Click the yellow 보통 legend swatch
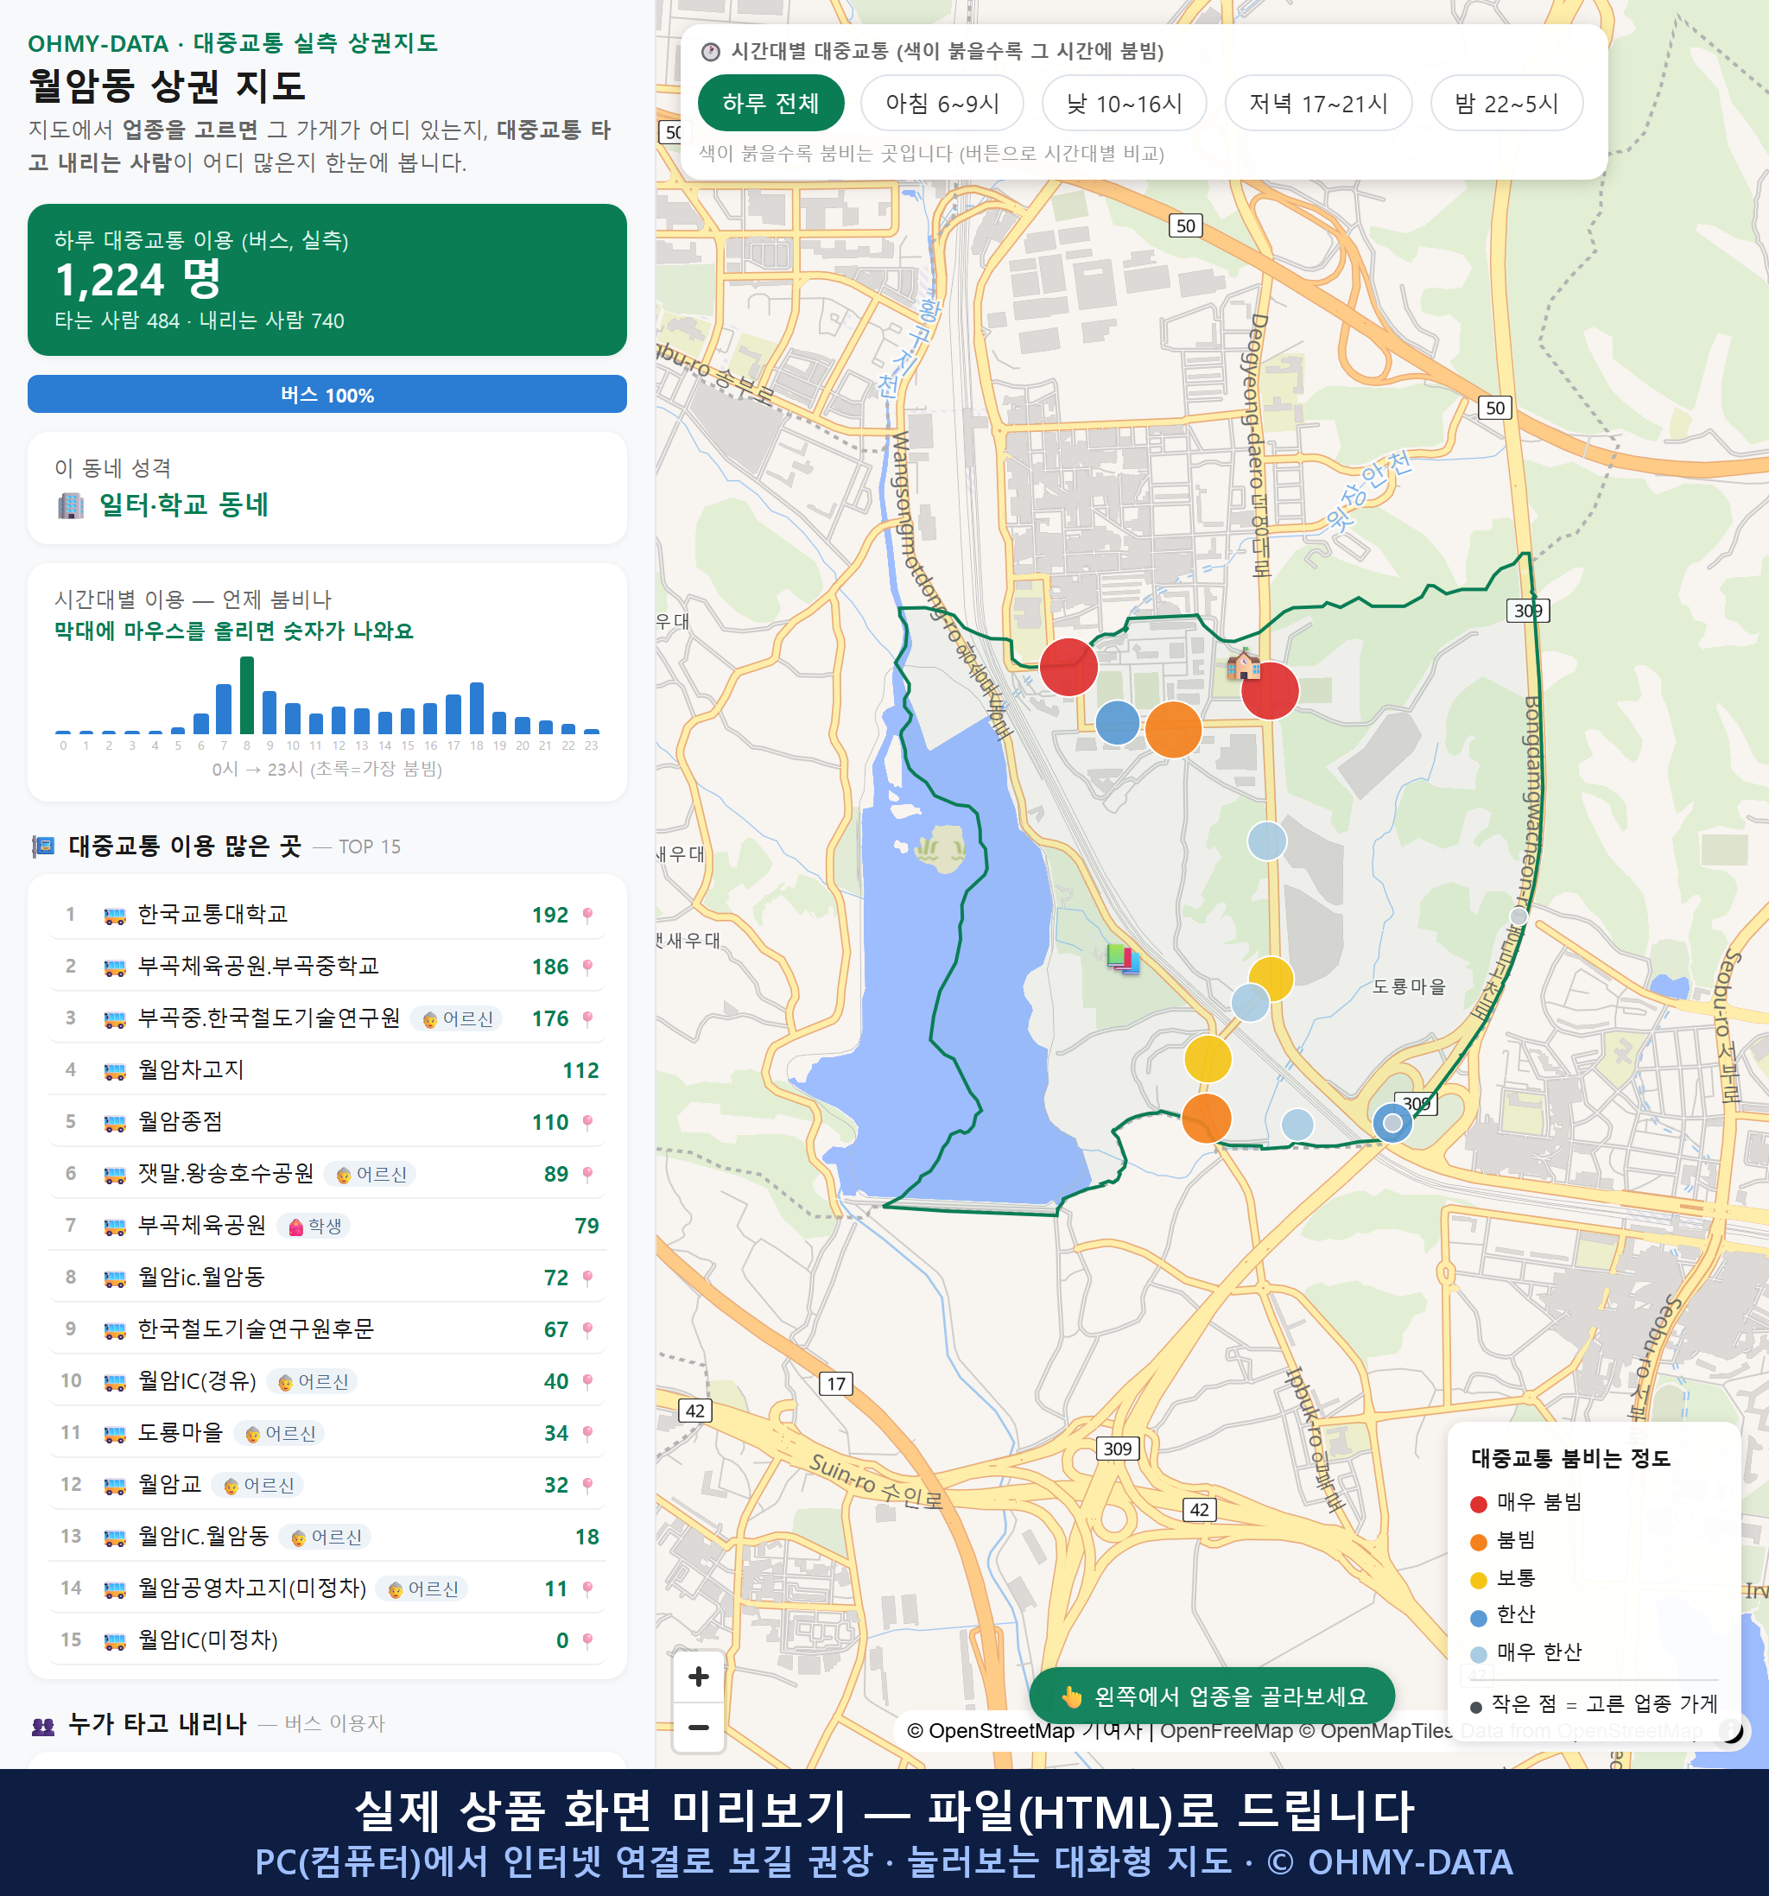 coord(1478,1581)
